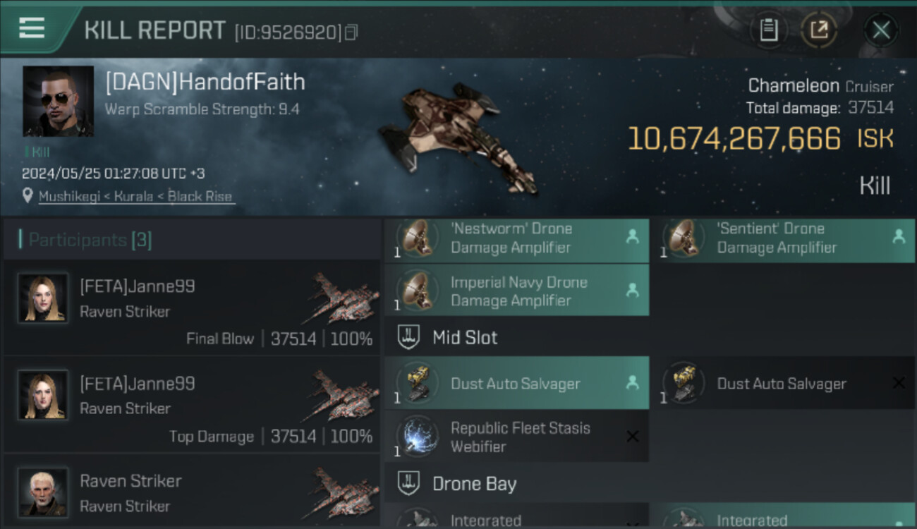Viewport: 917px width, 529px height.
Task: Open the Mushikegi < Kurala < Black Rise location link
Action: tap(135, 197)
